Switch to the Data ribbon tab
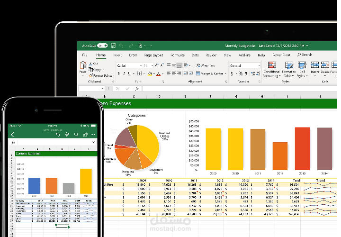Screen dimensions: 341x237 195,55
